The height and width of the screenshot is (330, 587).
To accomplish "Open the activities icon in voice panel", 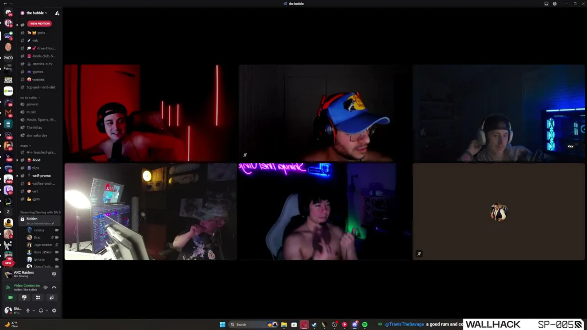I will [38, 297].
